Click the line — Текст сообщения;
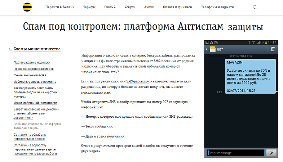The width and height of the screenshot is (283, 162). [97, 126]
